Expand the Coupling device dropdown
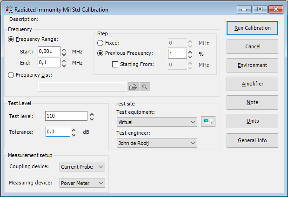The height and width of the screenshot is (197, 288). 82,167
